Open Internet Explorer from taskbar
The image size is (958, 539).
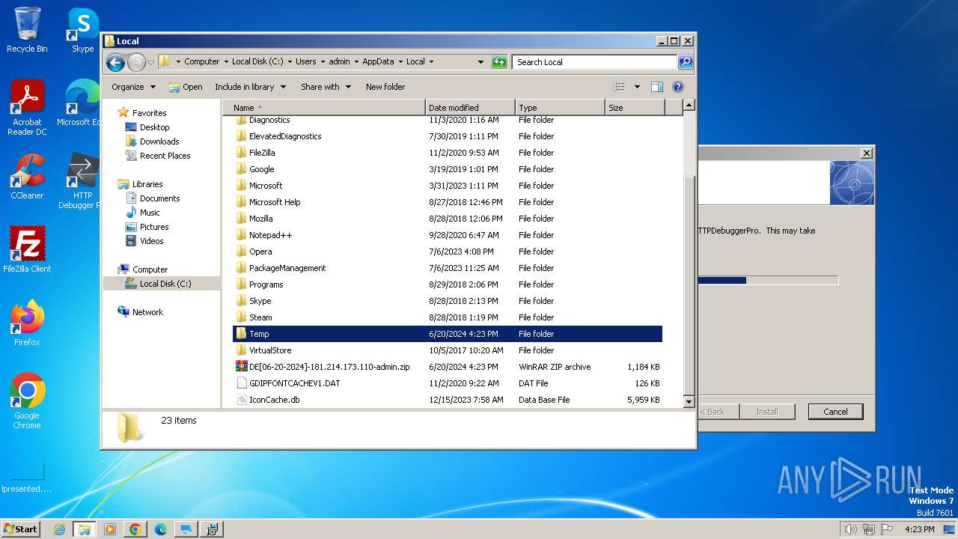point(59,529)
